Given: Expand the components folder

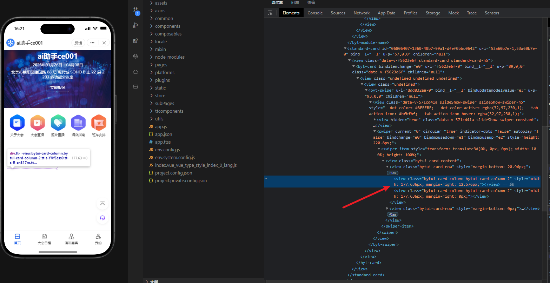Looking at the screenshot, I should (x=167, y=26).
